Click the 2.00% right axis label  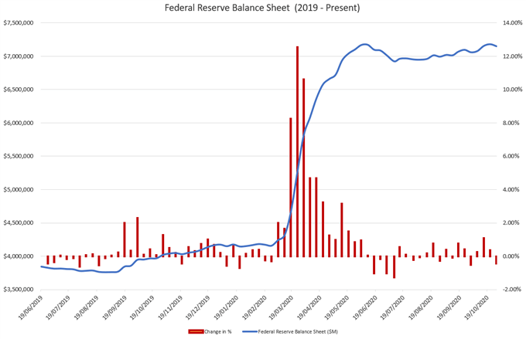[x=511, y=222]
